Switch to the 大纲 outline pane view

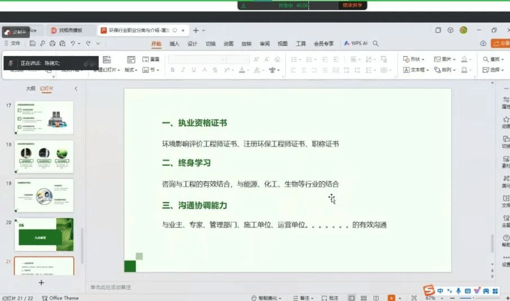click(x=30, y=89)
